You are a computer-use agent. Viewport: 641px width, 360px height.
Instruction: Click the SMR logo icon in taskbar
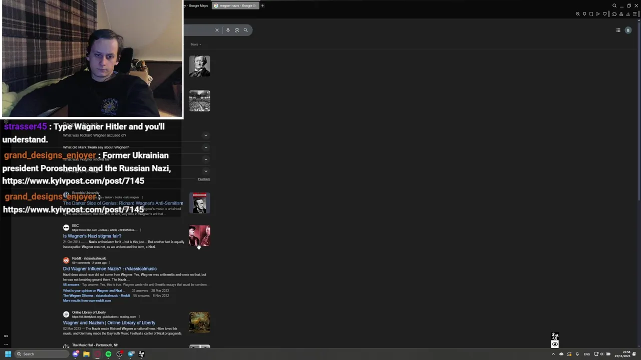142,354
